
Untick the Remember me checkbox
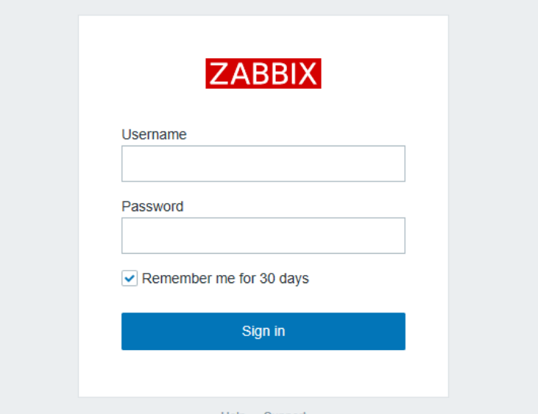130,278
